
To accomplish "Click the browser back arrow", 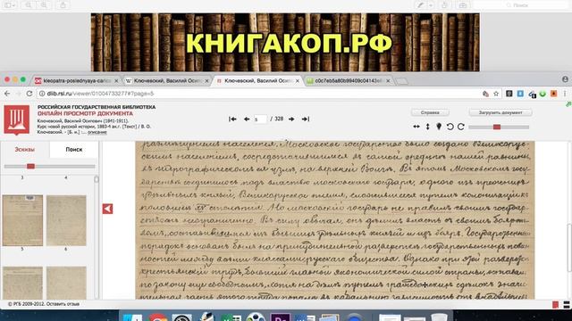I will (x=7, y=94).
